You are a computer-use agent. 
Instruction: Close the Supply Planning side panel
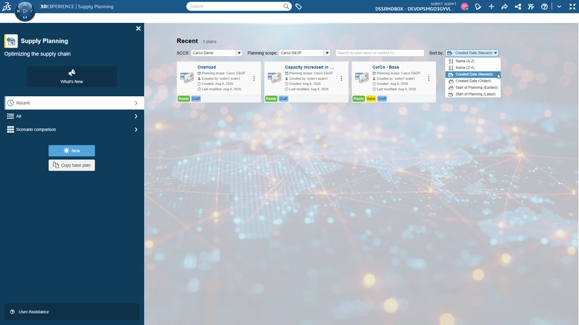click(x=138, y=28)
